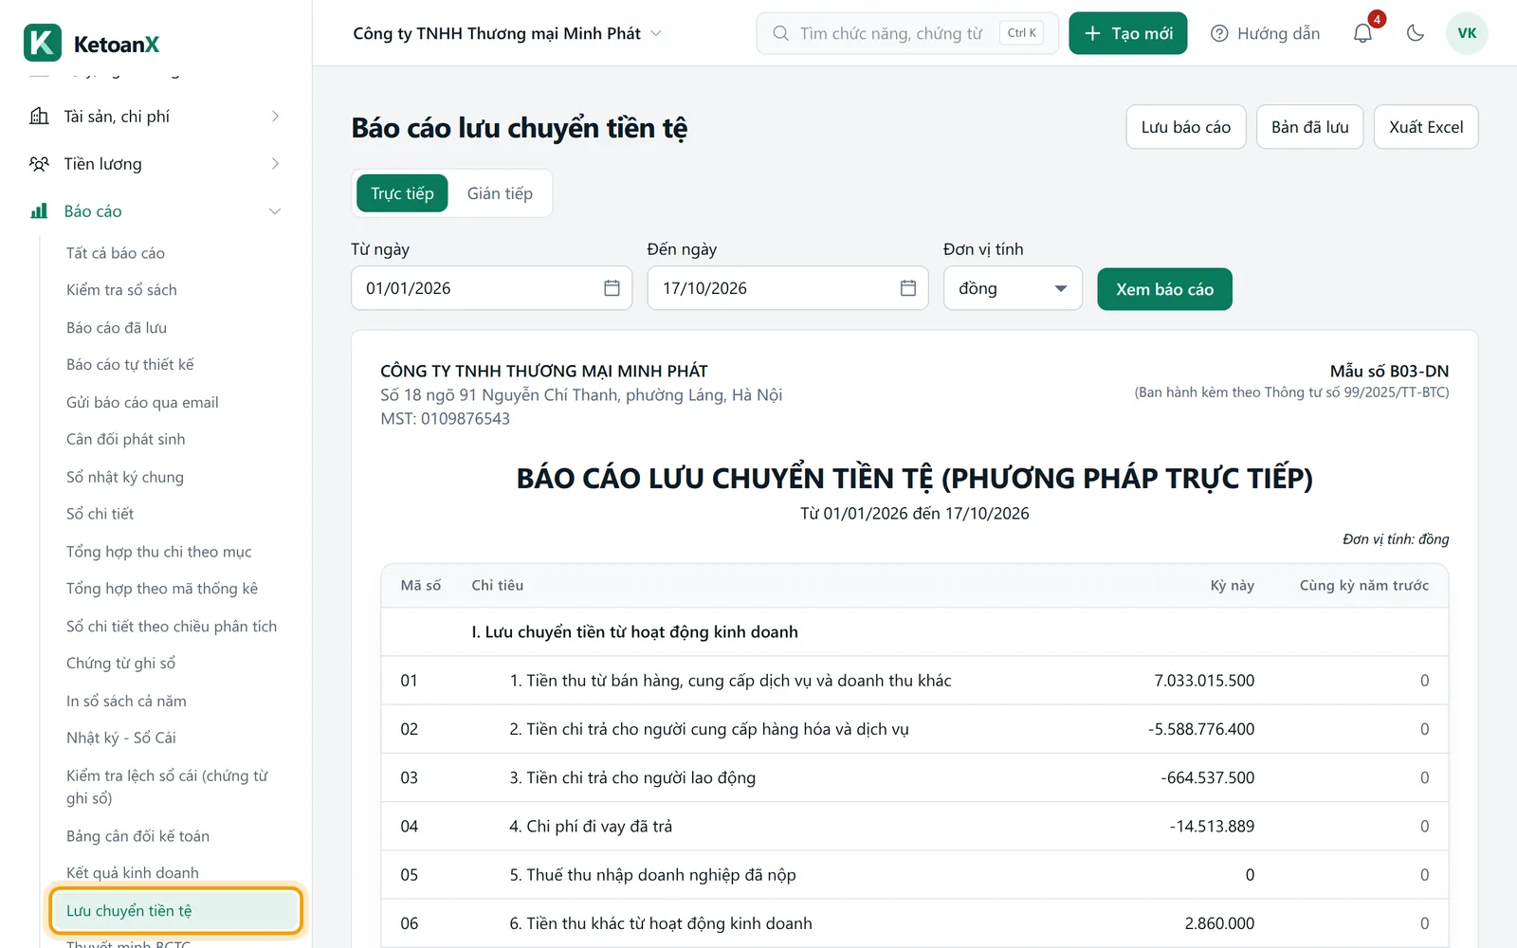Open calendar picker for Đến ngày
The image size is (1517, 948).
(907, 288)
